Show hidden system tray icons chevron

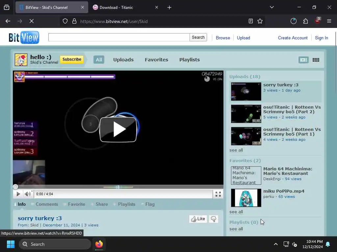276,244
